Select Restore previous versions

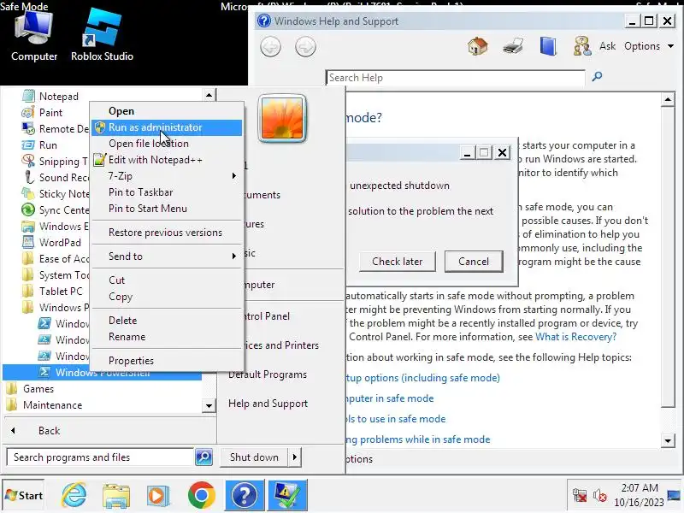coord(167,232)
